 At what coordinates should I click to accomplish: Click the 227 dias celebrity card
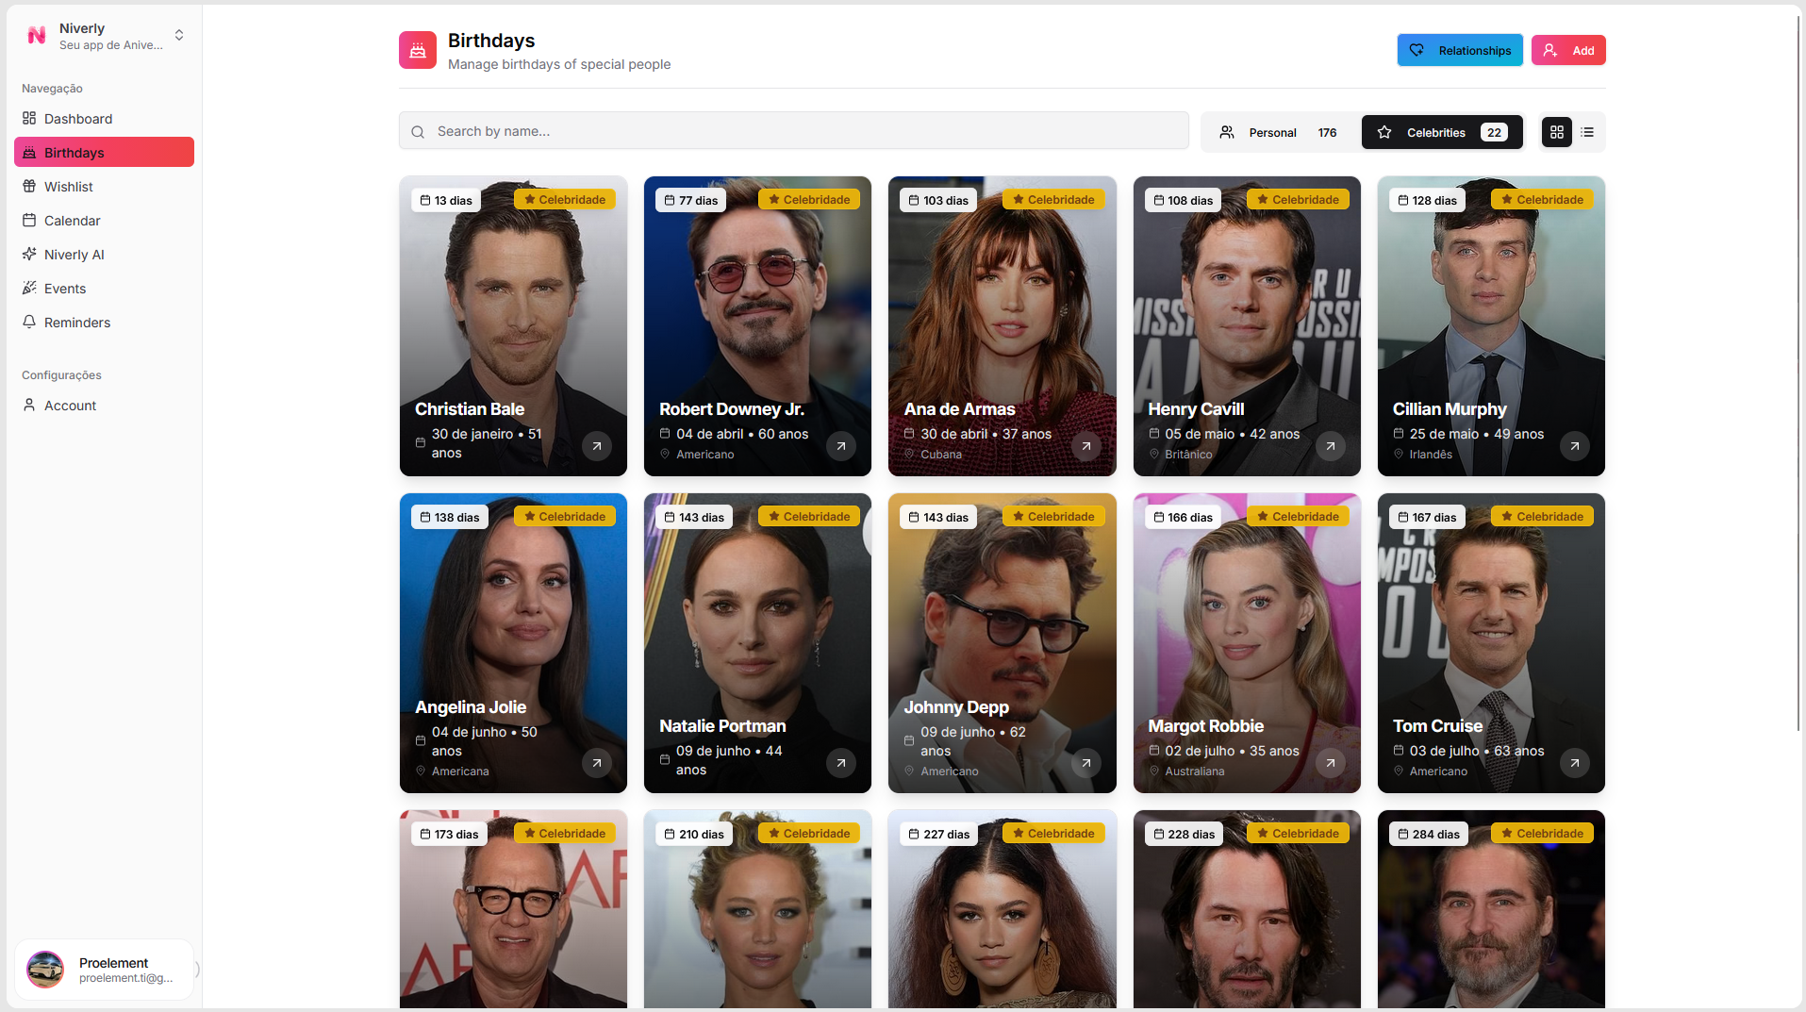1002,909
